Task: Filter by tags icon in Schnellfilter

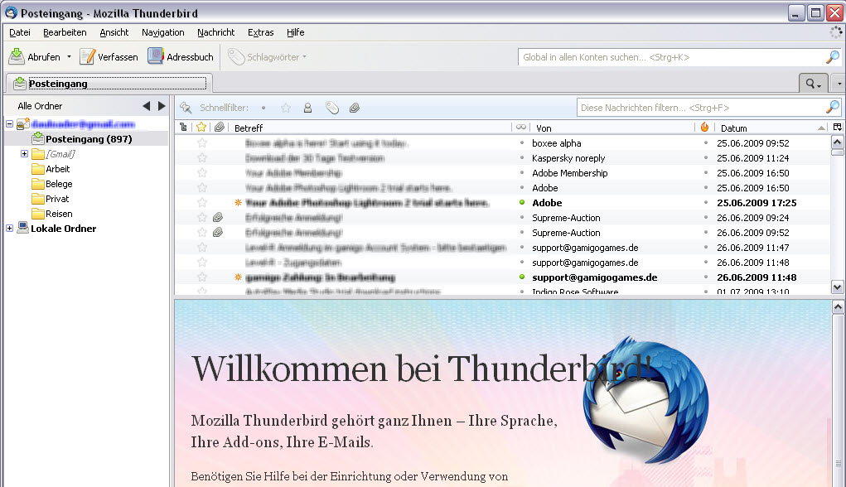Action: pyautogui.click(x=331, y=108)
